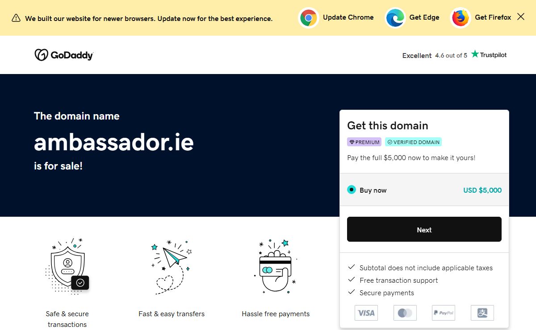Click the PayPal payment icon
Viewport: 536px width, 330px height.
point(443,313)
